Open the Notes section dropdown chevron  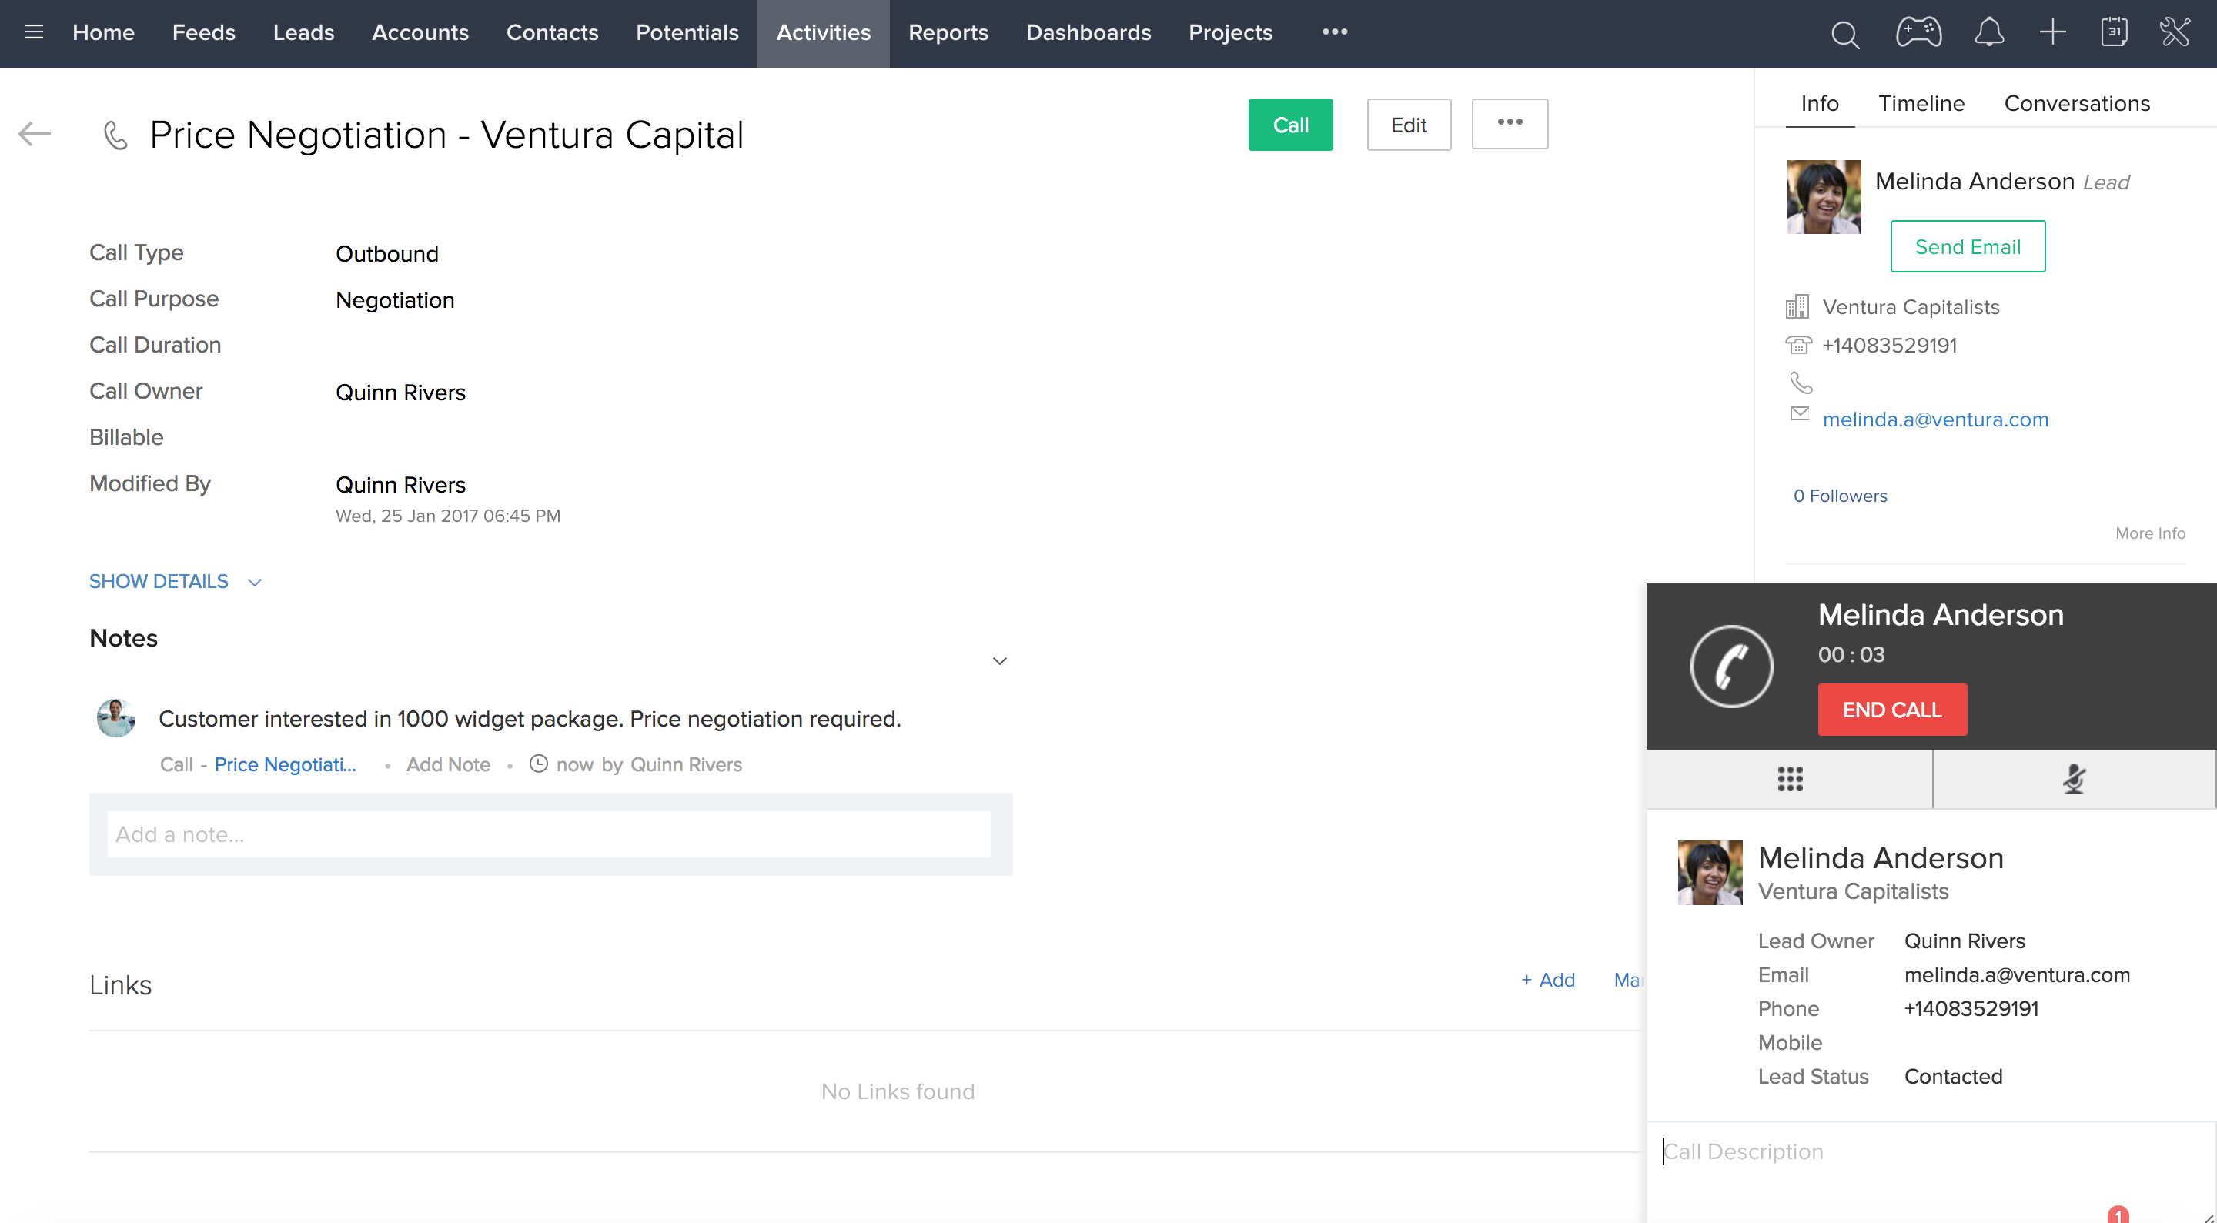(x=999, y=661)
